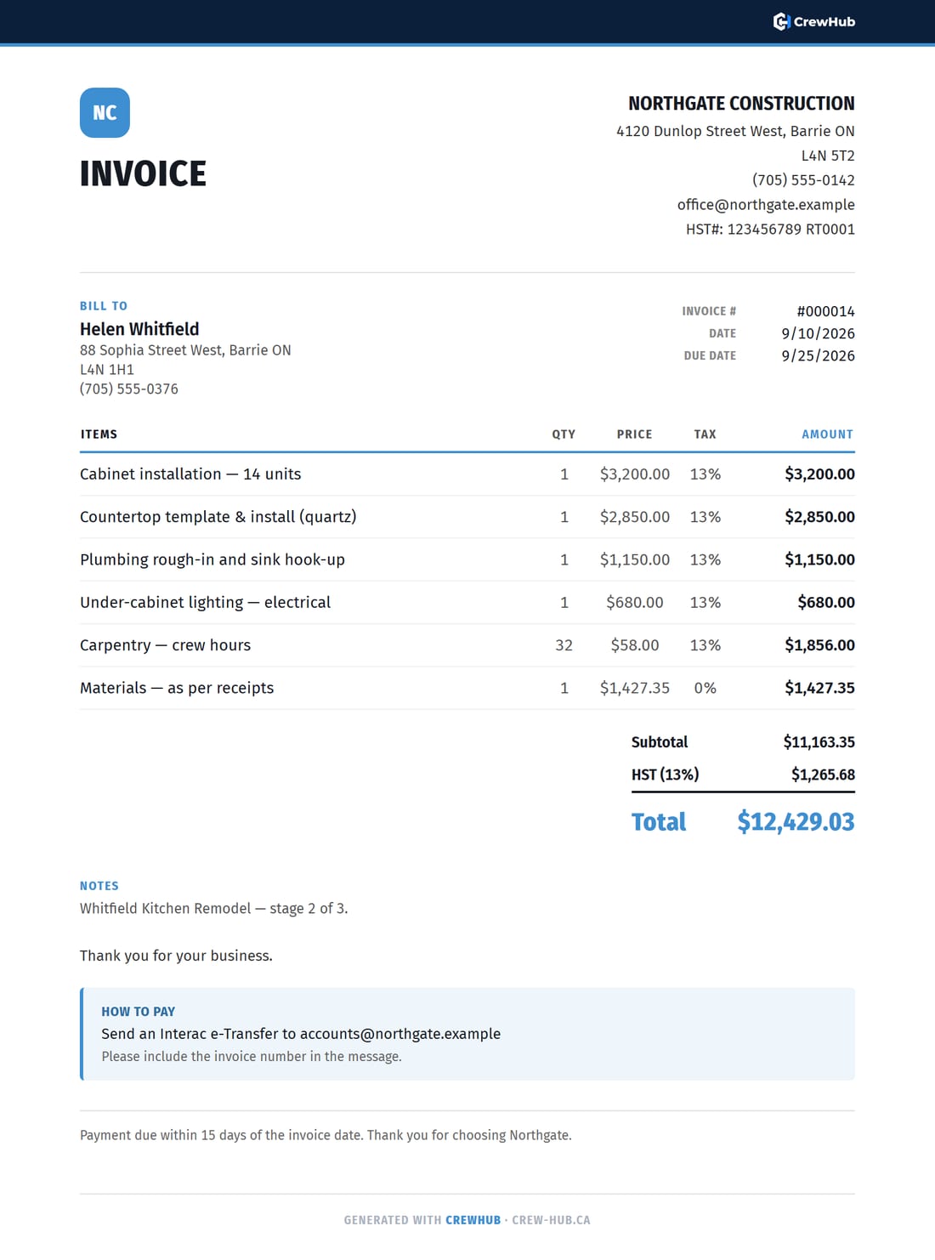This screenshot has width=935, height=1260.
Task: Click the address 88 Sophia Street West
Action: click(185, 350)
